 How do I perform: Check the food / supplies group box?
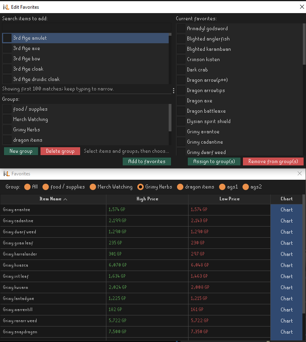click(7, 109)
